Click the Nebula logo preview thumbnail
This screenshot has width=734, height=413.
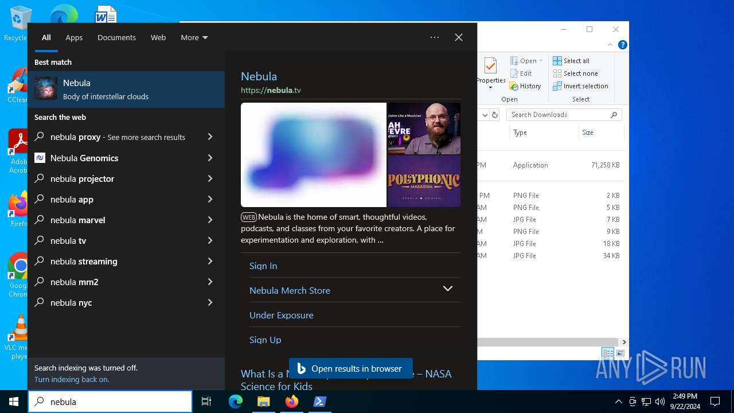click(x=314, y=155)
